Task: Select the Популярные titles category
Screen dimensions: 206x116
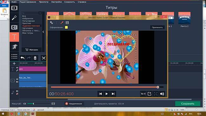Action: (x=29, y=21)
